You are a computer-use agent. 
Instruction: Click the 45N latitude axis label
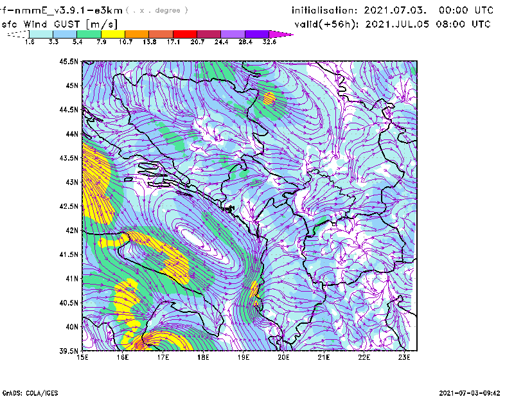click(72, 85)
